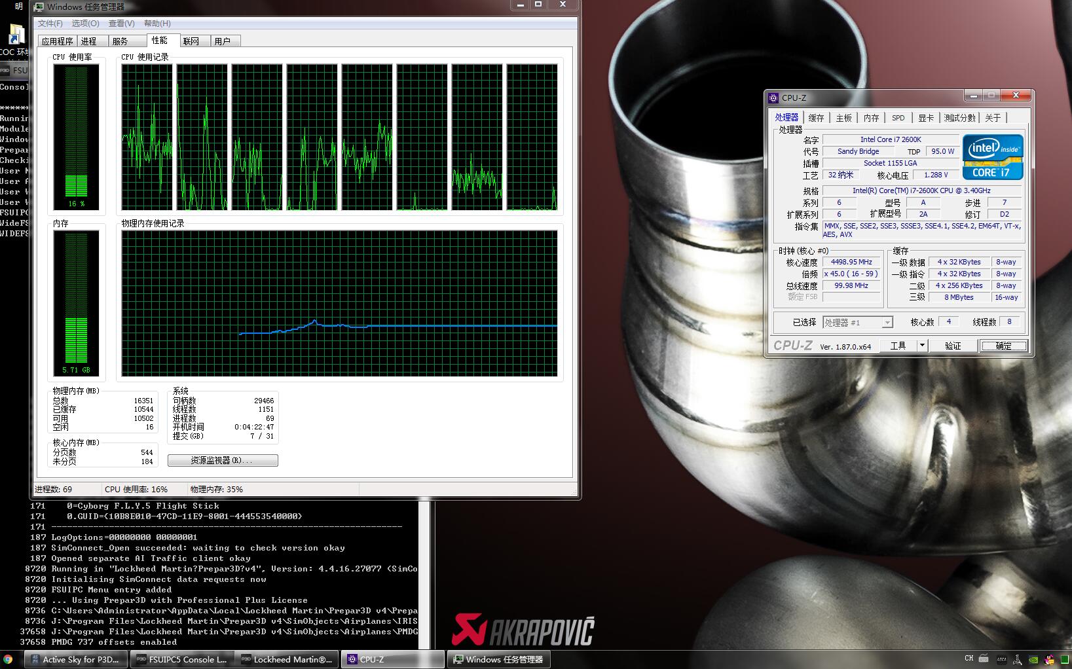Open the 选项(O) menu in Task Manager

[x=85, y=24]
